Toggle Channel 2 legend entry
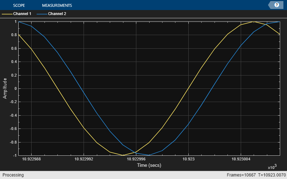This screenshot has height=179, width=287. (x=51, y=14)
